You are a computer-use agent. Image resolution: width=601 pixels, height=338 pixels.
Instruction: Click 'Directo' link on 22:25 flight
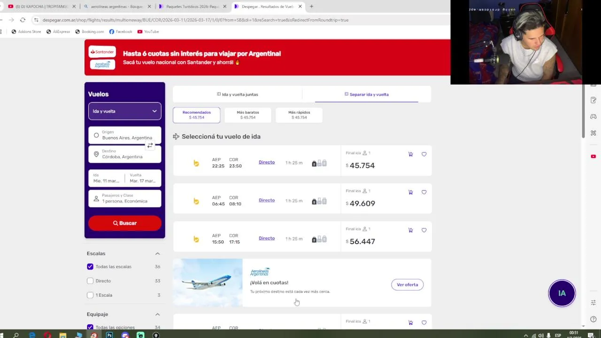267,162
